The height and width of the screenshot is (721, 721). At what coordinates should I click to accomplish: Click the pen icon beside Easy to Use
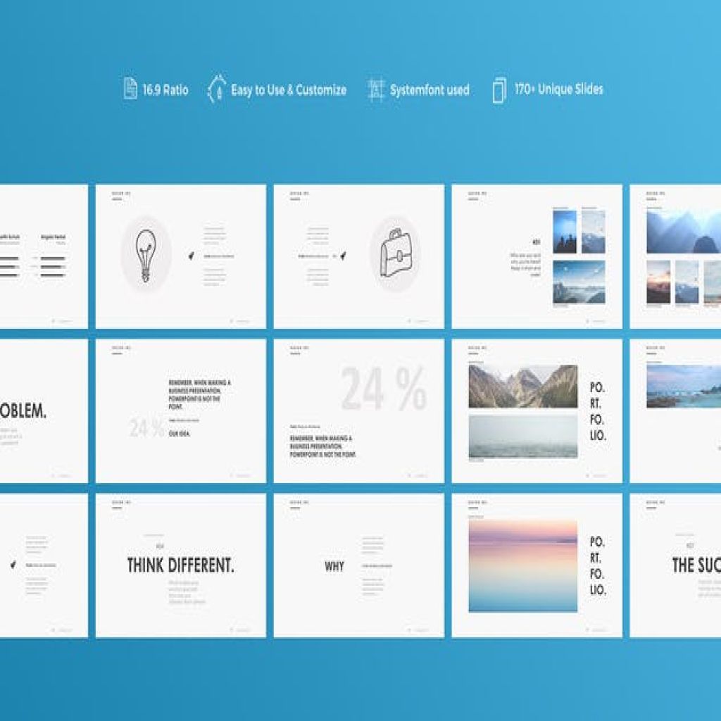pos(217,88)
